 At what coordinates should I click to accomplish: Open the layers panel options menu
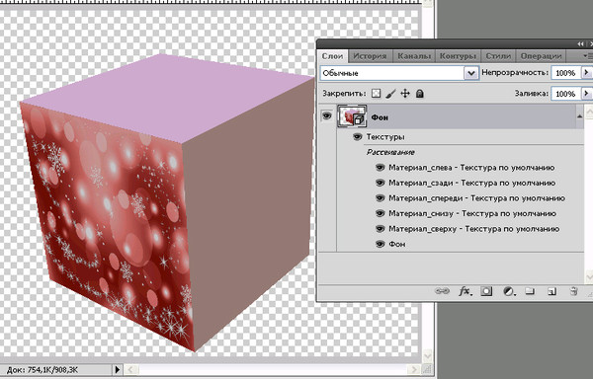click(x=587, y=56)
